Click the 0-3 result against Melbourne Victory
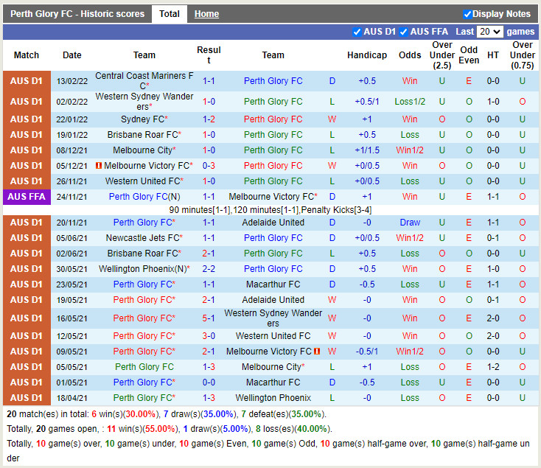This screenshot has height=468, width=541. [209, 166]
